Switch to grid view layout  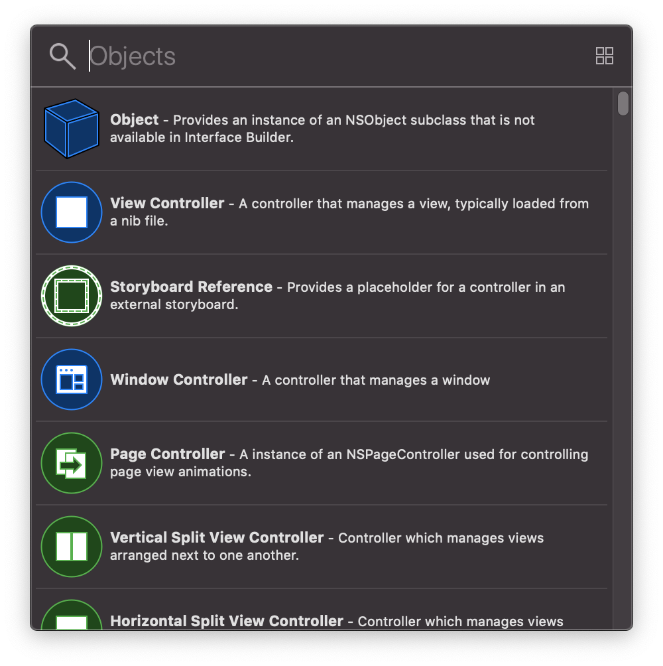(x=605, y=56)
